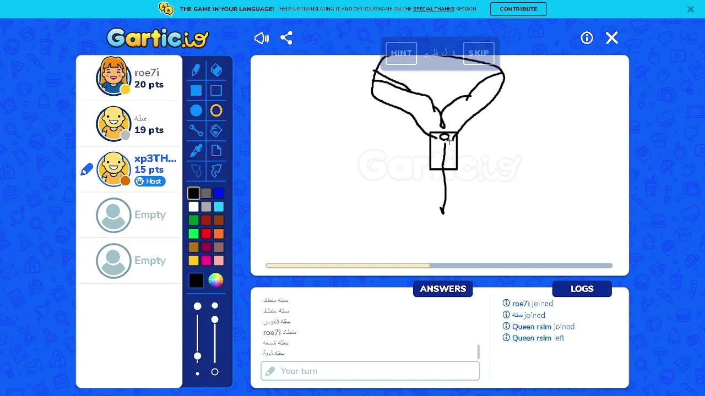Activate the paint bucket fill tool
Image resolution: width=705 pixels, height=396 pixels.
pyautogui.click(x=216, y=130)
